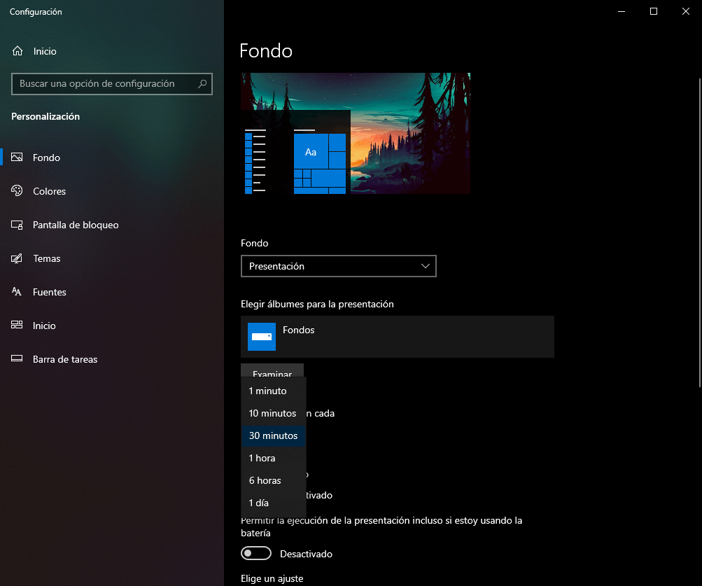The height and width of the screenshot is (586, 702).
Task: Click the Temas icon in sidebar
Action: tap(17, 258)
